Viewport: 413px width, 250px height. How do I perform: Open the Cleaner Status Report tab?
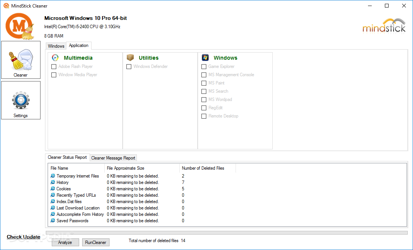[x=68, y=157]
